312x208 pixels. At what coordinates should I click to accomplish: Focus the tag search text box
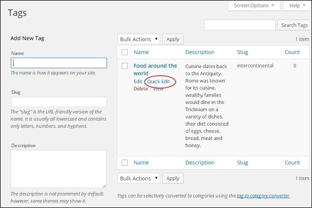click(x=240, y=25)
